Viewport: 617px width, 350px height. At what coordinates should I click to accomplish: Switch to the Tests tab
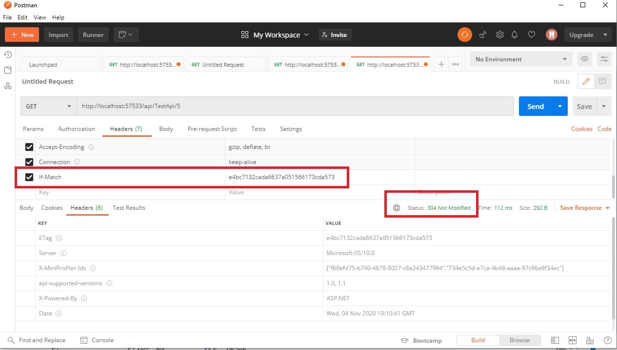pos(258,129)
